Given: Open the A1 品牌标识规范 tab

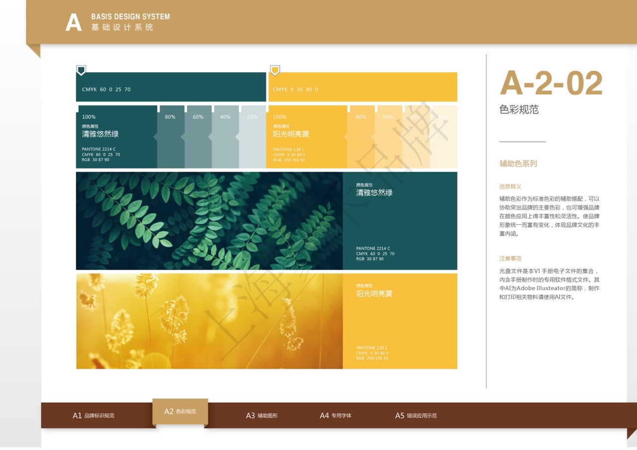Looking at the screenshot, I should click(94, 416).
